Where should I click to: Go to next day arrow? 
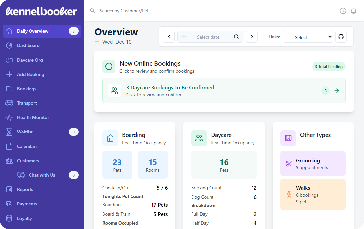(x=252, y=37)
